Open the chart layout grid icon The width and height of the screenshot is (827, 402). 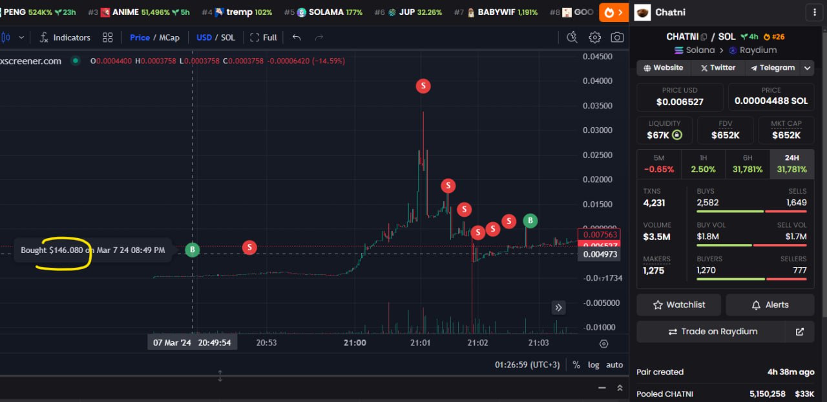click(107, 37)
